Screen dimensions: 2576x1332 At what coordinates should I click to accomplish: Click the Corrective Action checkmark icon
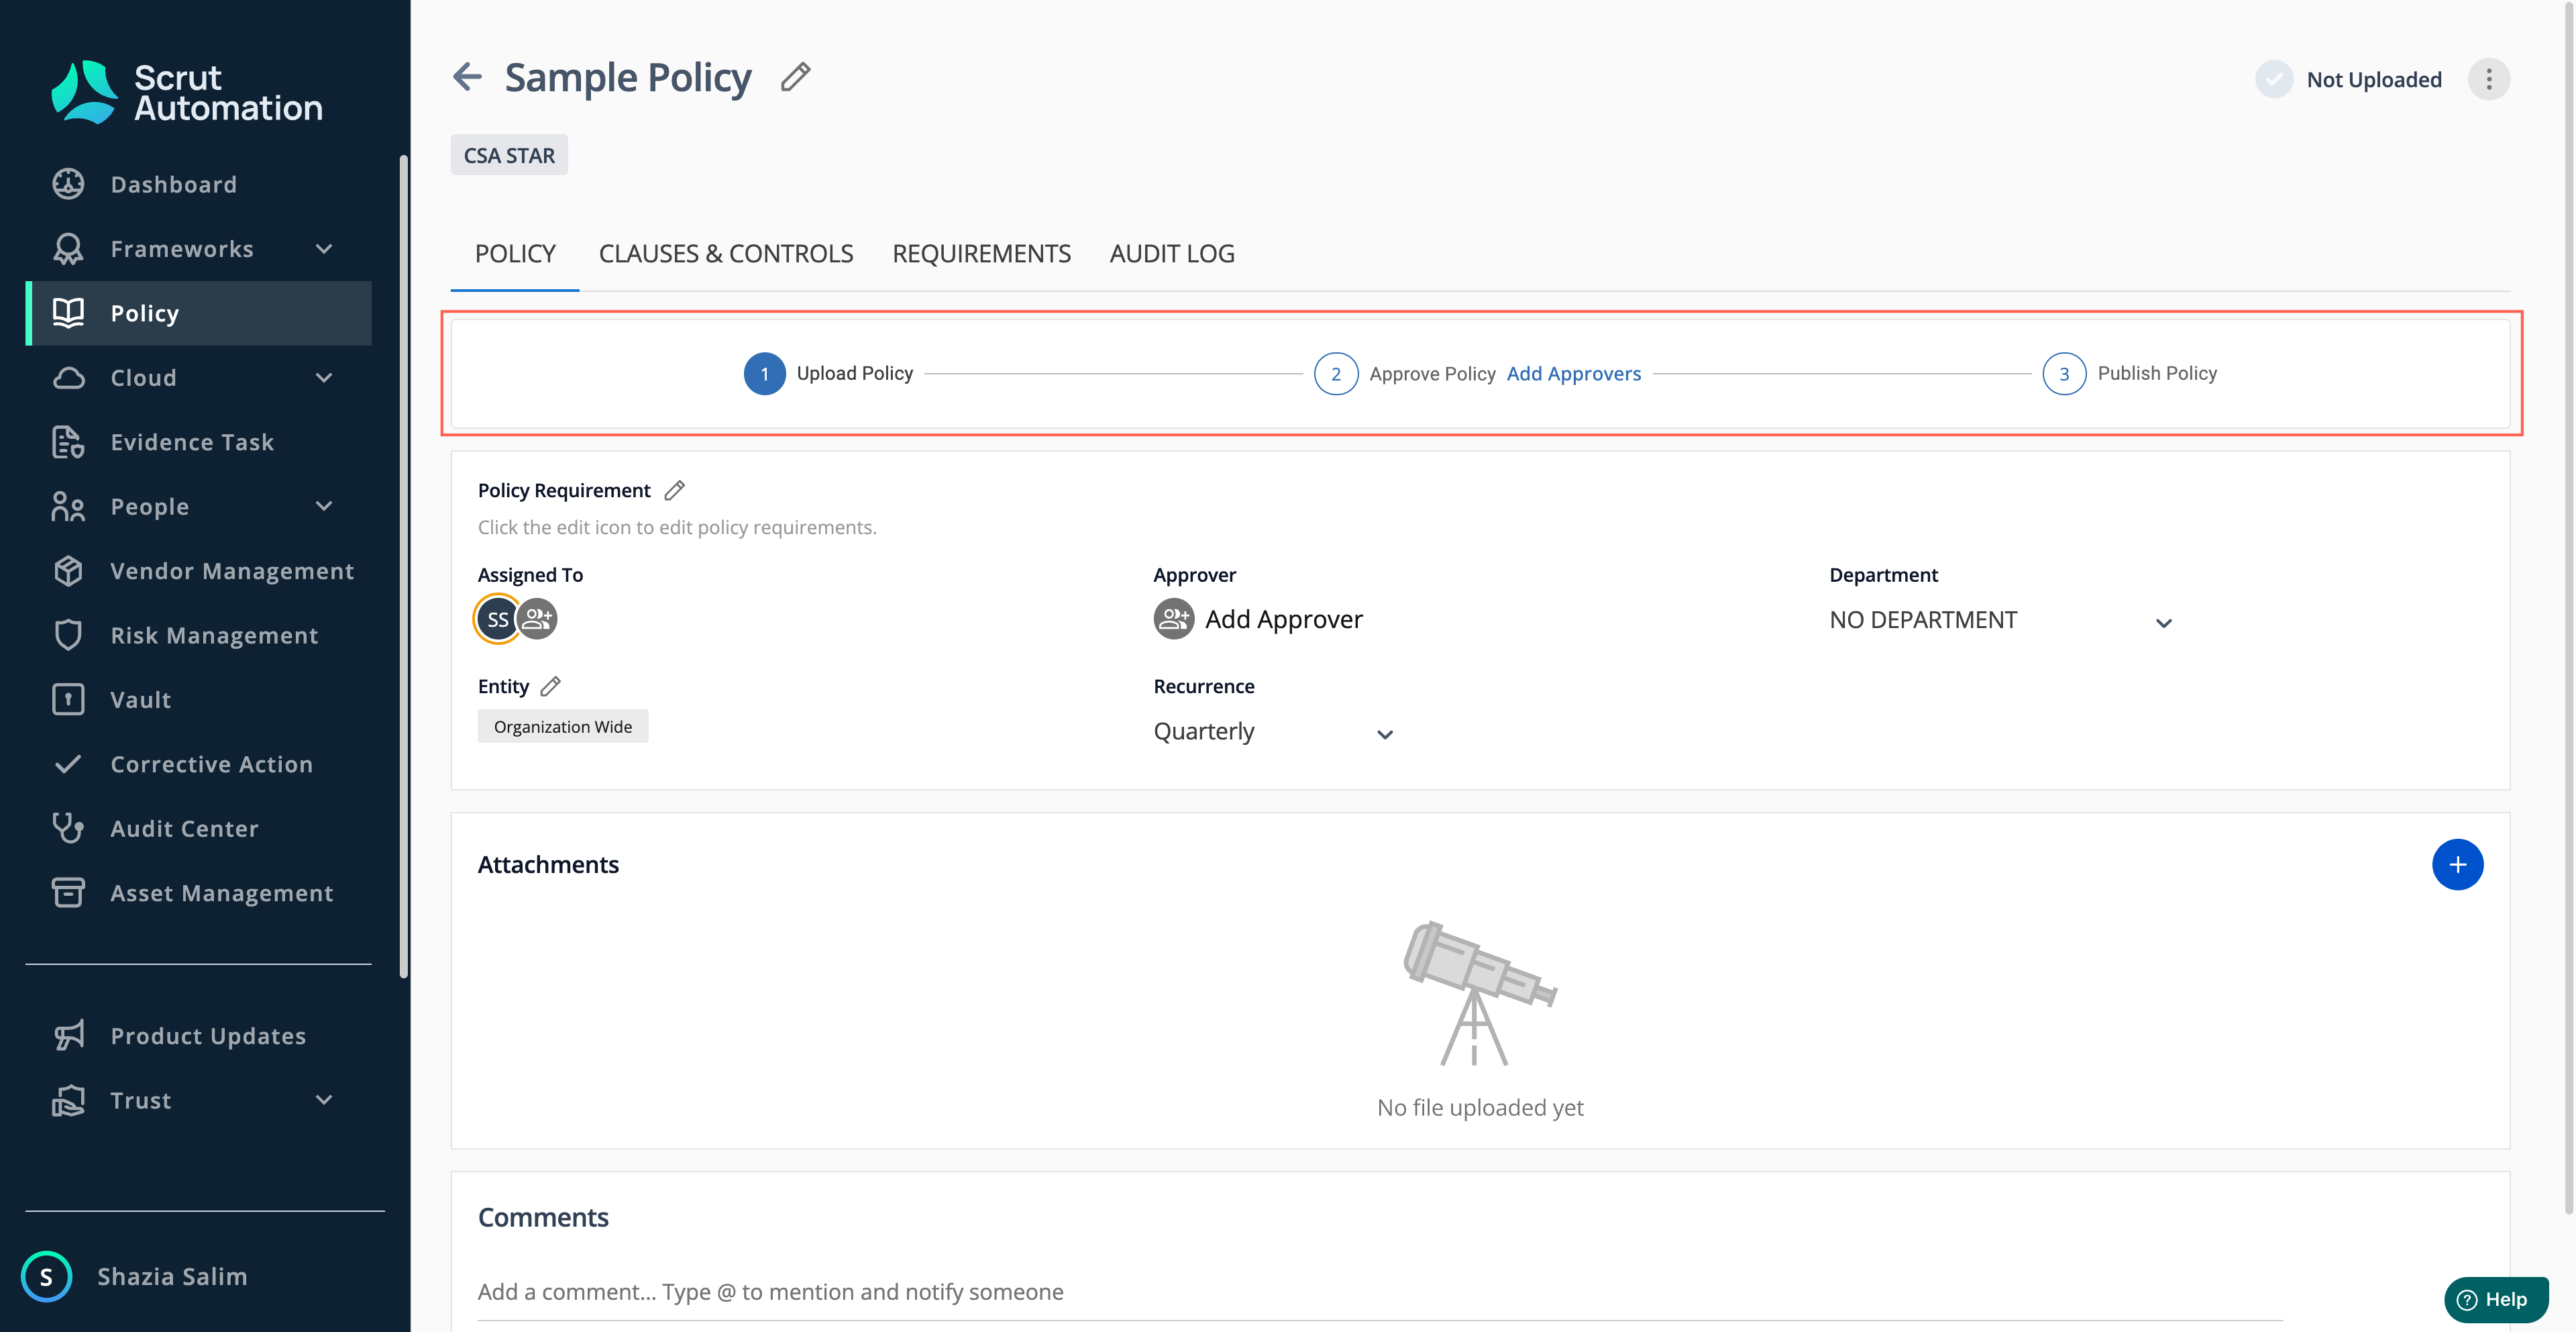point(68,764)
